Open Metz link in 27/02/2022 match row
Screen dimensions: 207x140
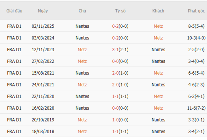pos(82,61)
